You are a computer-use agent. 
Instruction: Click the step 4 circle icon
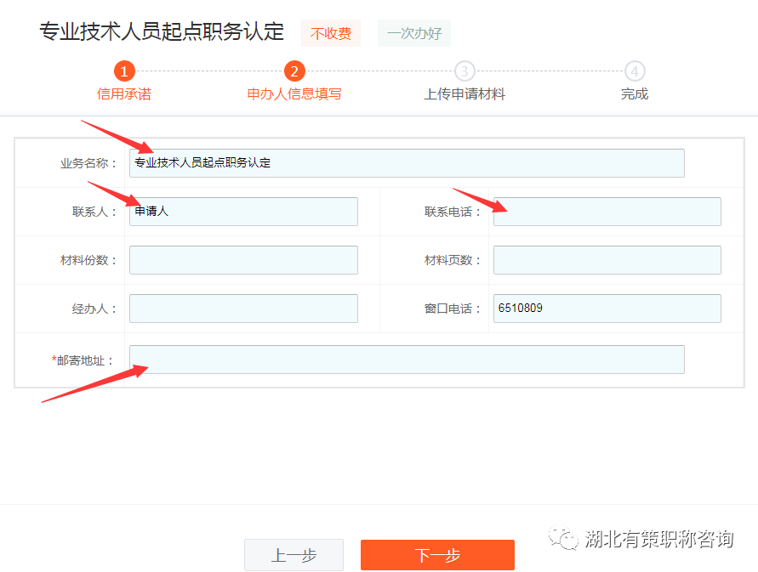pyautogui.click(x=635, y=71)
